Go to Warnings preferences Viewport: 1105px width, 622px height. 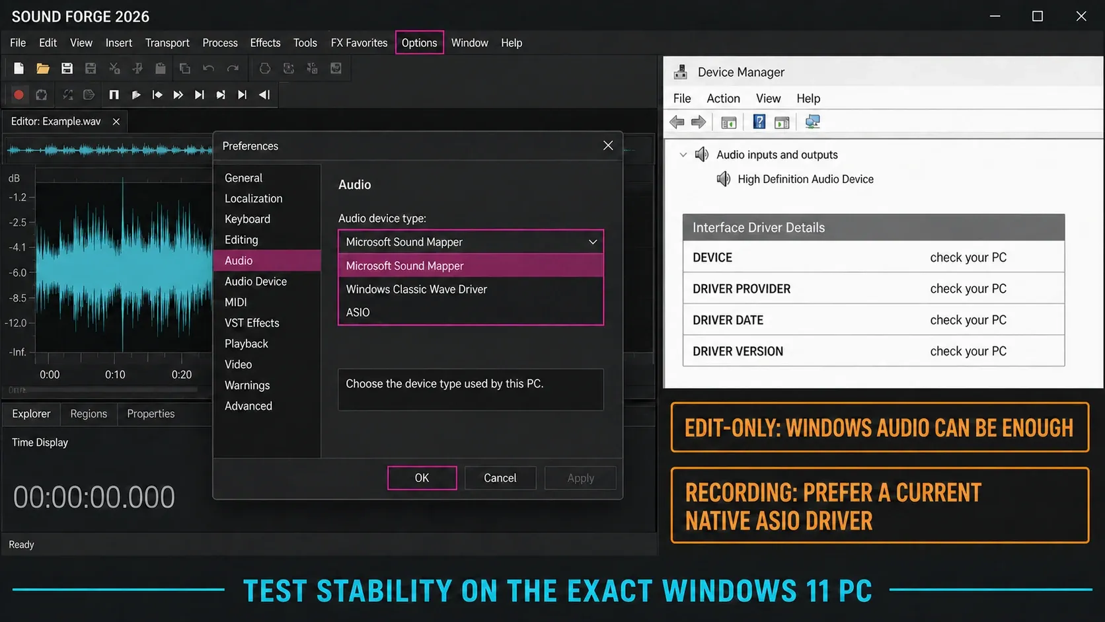247,385
